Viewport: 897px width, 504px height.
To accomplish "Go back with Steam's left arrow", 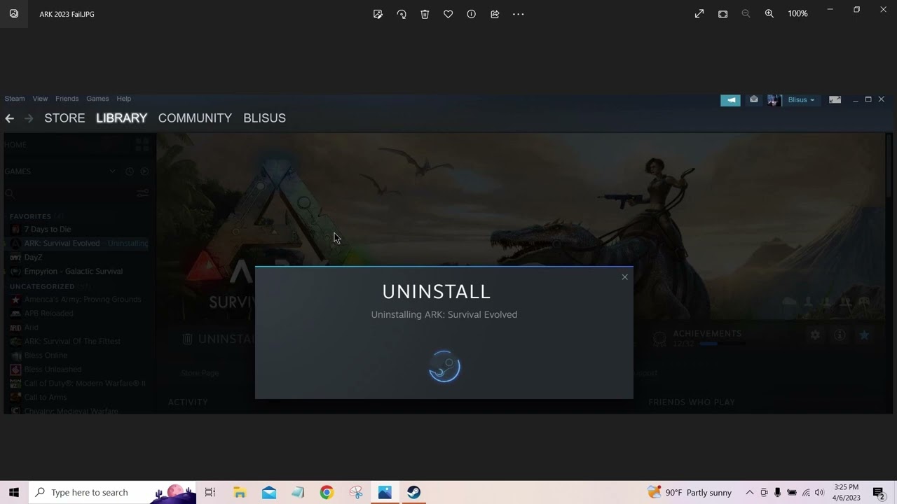I will (x=10, y=118).
